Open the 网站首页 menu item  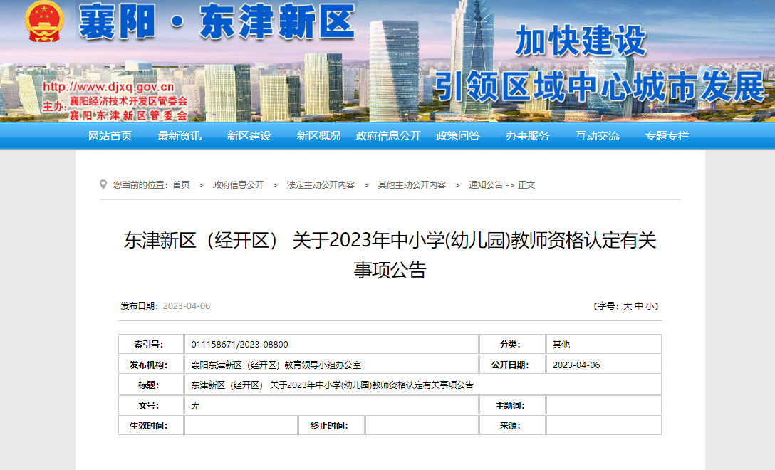[110, 136]
